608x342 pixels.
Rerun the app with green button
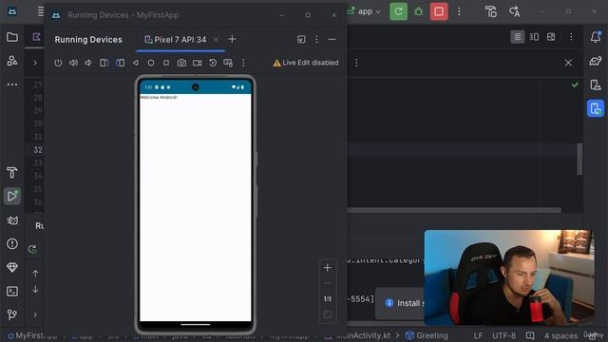399,11
